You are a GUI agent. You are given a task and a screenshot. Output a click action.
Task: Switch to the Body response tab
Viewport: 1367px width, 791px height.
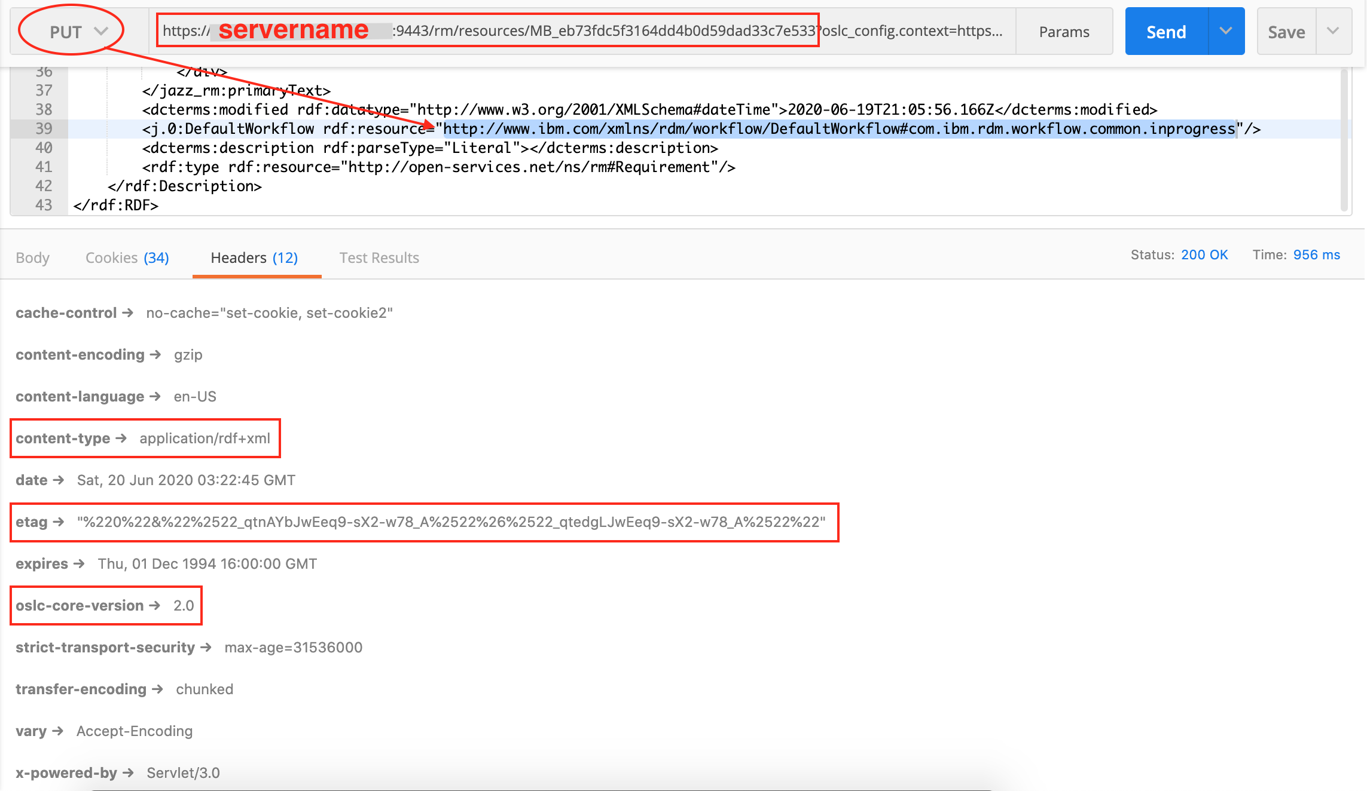pyautogui.click(x=33, y=257)
